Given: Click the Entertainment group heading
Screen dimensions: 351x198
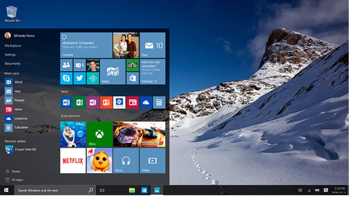Looking at the screenshot, I should [x=71, y=116].
